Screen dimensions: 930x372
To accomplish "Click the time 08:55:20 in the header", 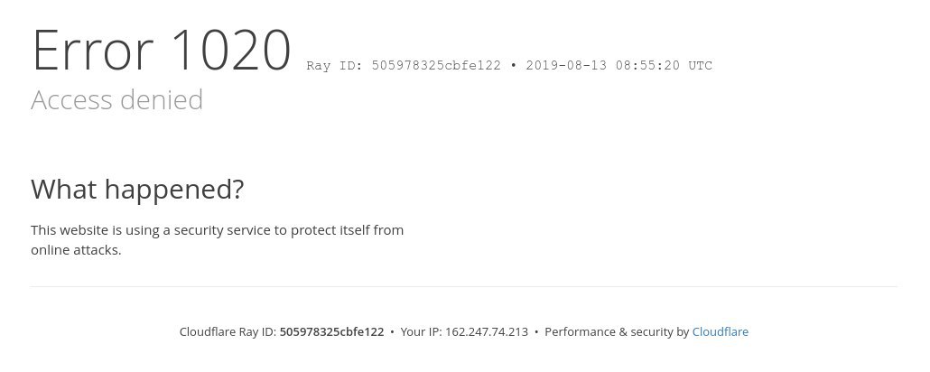I will (x=647, y=65).
